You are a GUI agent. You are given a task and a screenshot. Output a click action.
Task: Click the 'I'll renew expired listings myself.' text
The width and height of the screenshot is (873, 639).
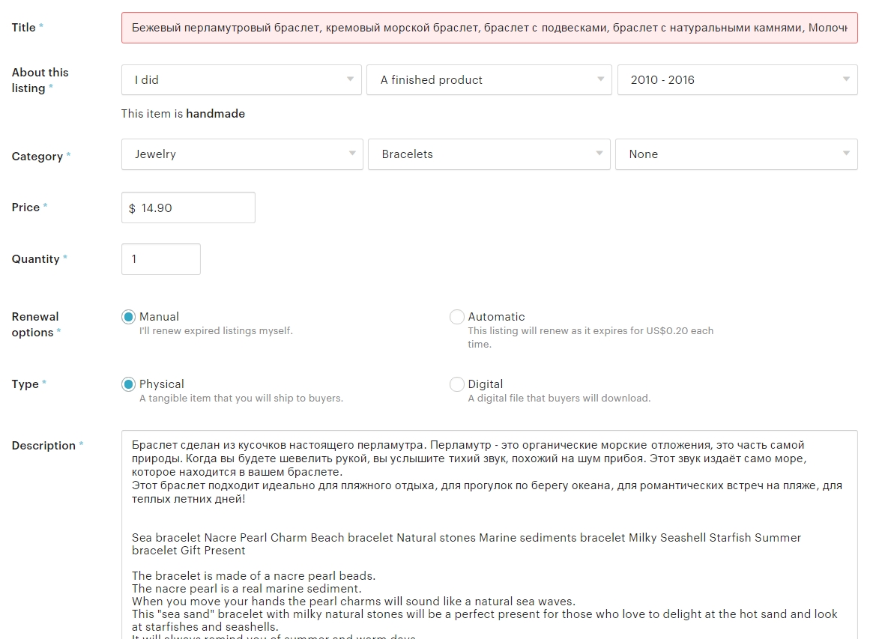[216, 330]
